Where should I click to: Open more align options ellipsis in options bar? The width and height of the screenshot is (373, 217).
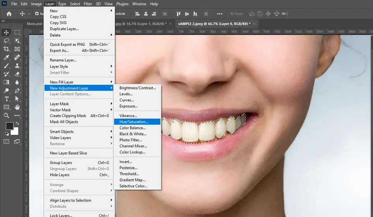pos(220,14)
